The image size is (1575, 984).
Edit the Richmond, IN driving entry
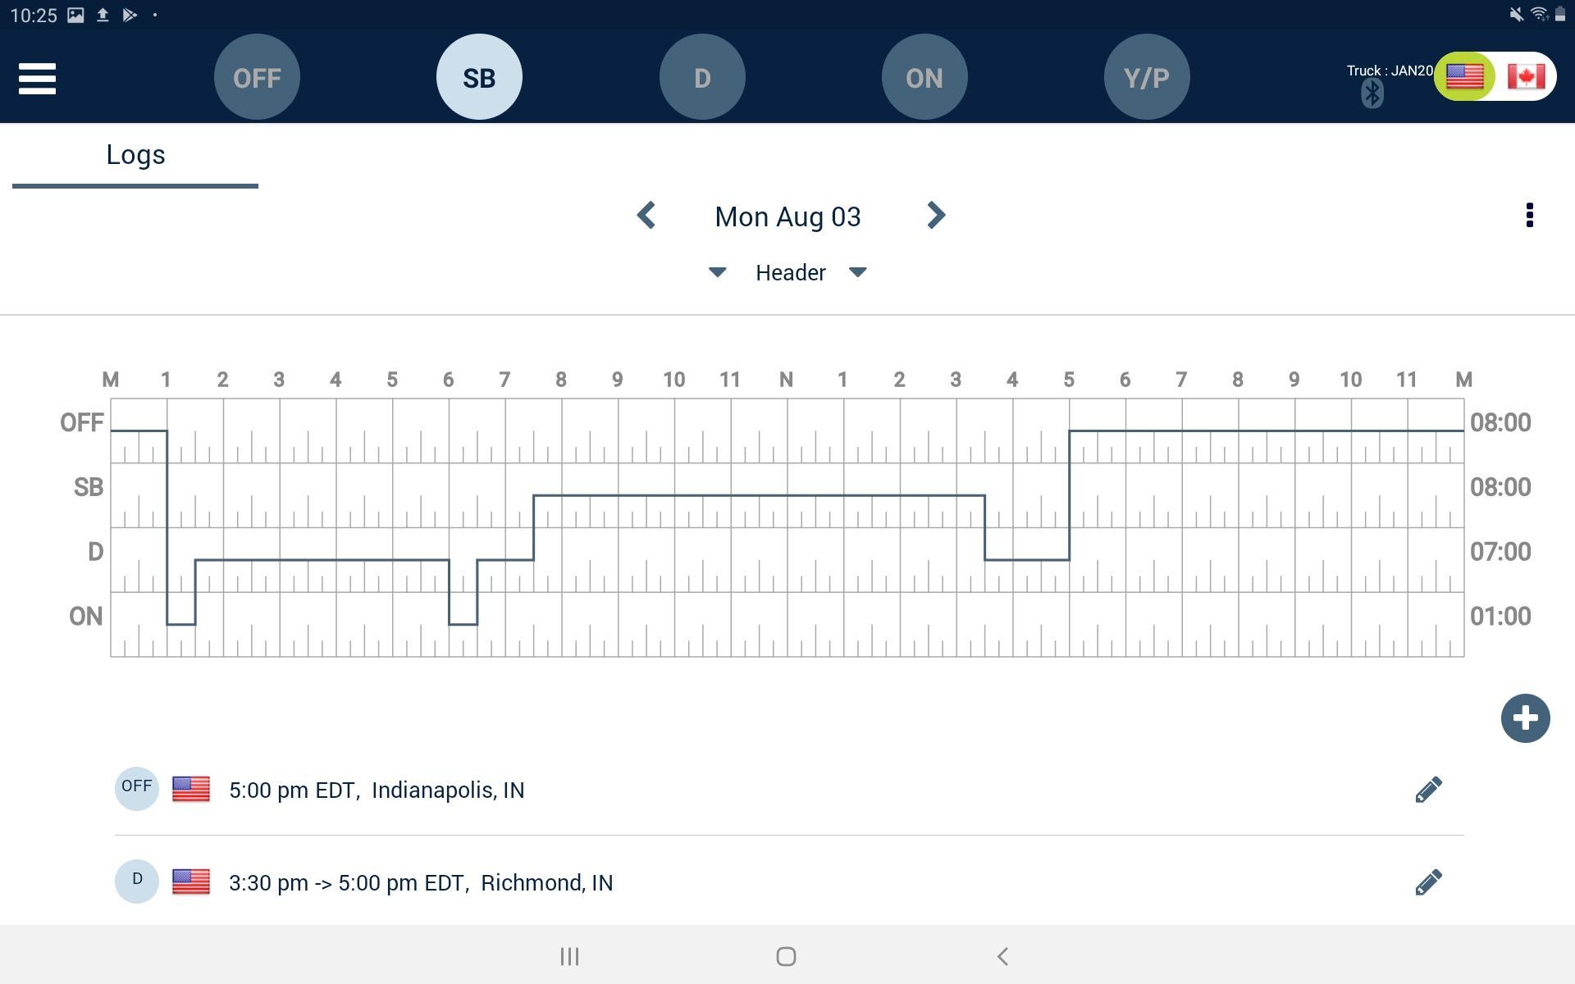tap(1427, 882)
